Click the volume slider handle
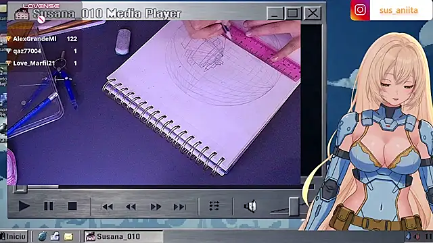 [x=294, y=207]
